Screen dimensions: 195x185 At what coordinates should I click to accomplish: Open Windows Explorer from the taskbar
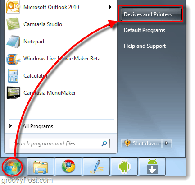(x=41, y=166)
